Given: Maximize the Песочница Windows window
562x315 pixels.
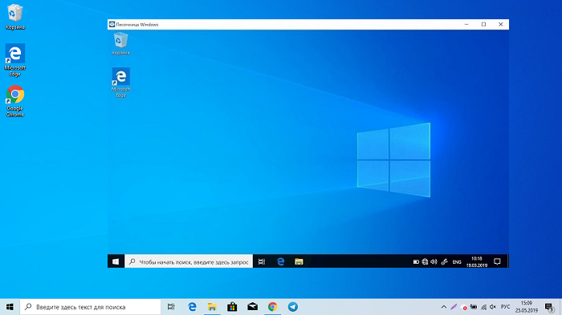Looking at the screenshot, I should [483, 24].
